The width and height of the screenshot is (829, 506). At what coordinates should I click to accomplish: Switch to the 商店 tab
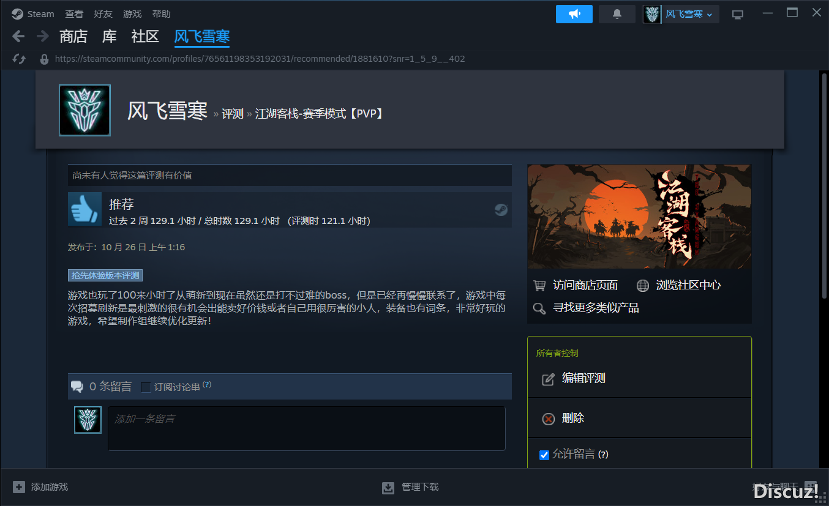coord(73,37)
